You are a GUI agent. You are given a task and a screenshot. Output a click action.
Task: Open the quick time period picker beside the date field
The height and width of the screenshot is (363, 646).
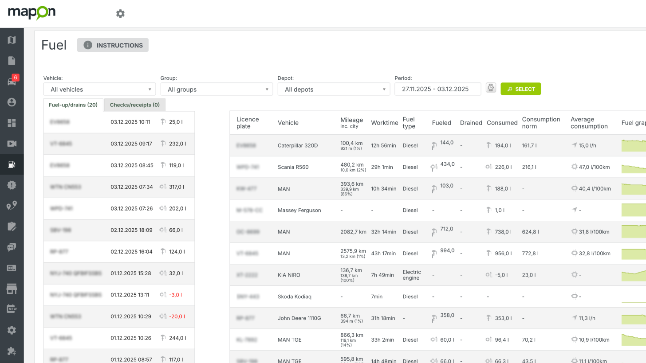point(491,88)
